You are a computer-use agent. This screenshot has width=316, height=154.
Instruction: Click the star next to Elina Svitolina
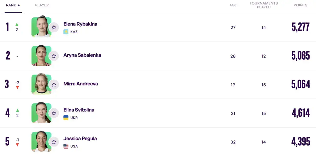[x=54, y=113]
